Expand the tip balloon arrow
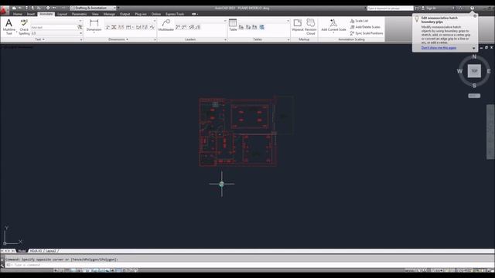 coord(474,48)
